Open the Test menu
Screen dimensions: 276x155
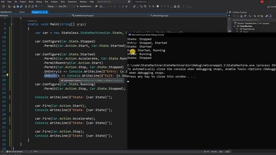tap(46, 2)
